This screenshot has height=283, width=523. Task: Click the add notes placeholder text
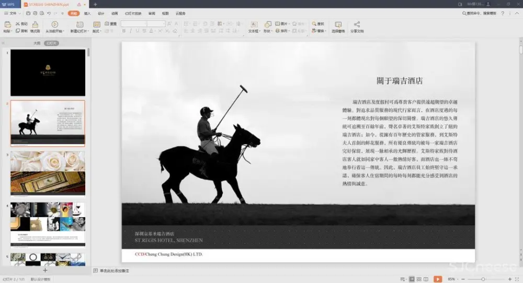tap(115, 270)
